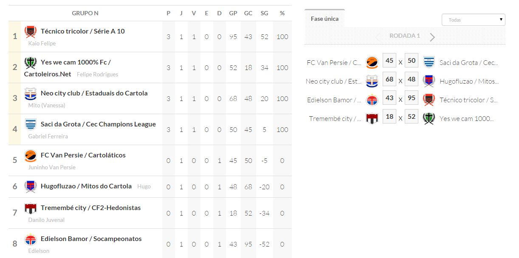Open Hugofluzao / Mitos do Cartola team link
The height and width of the screenshot is (258, 519).
(x=86, y=186)
